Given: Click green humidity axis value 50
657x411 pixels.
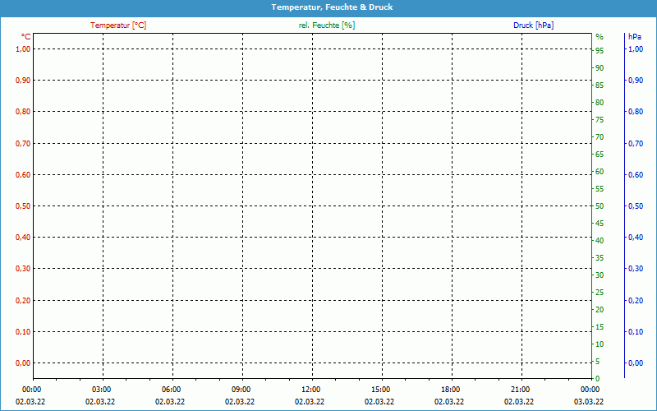Looking at the screenshot, I should tap(600, 206).
